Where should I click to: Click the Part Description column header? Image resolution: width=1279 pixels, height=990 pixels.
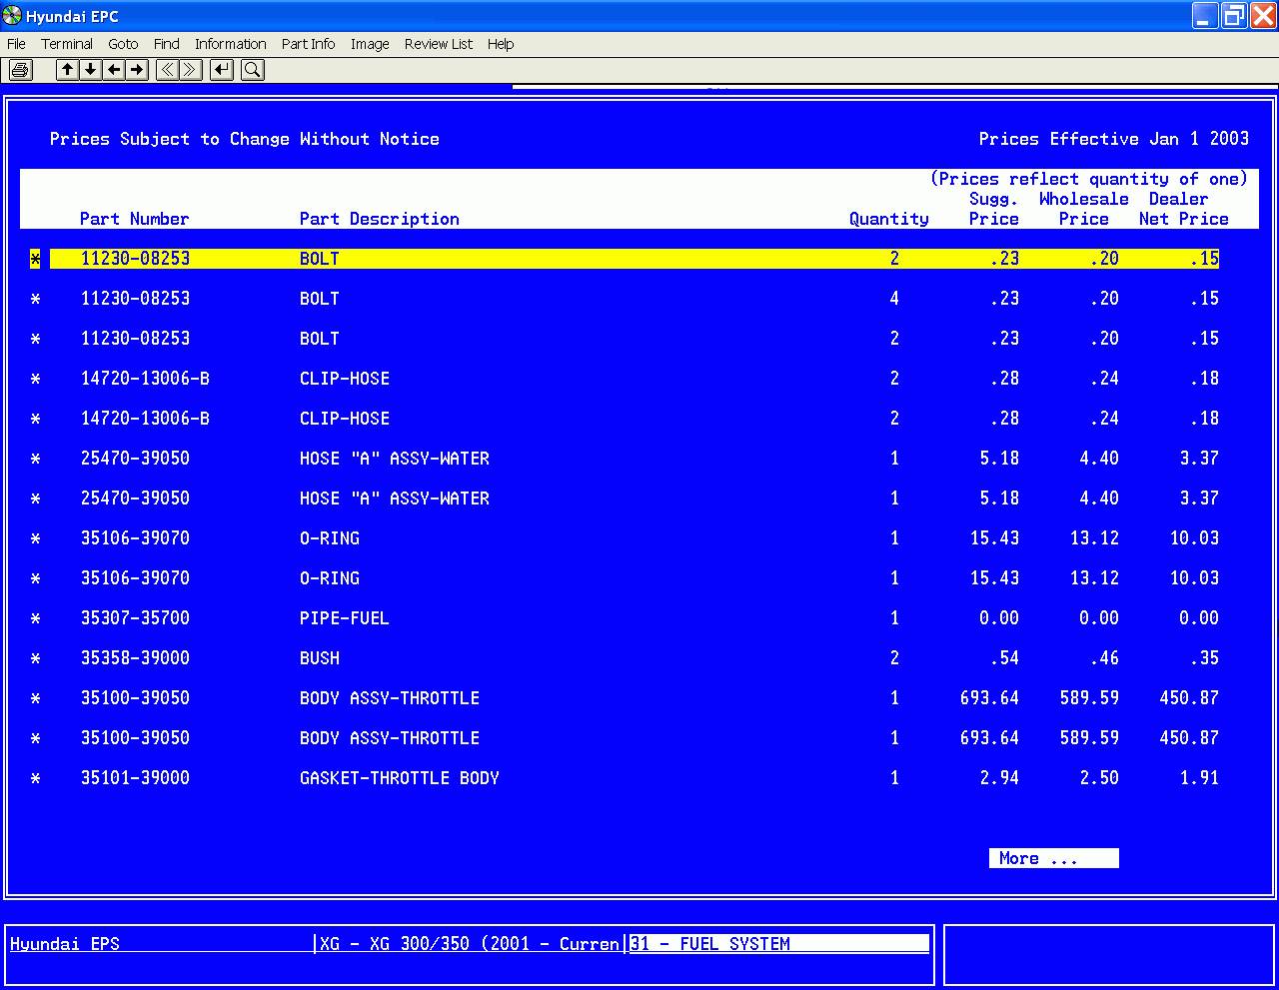click(380, 219)
